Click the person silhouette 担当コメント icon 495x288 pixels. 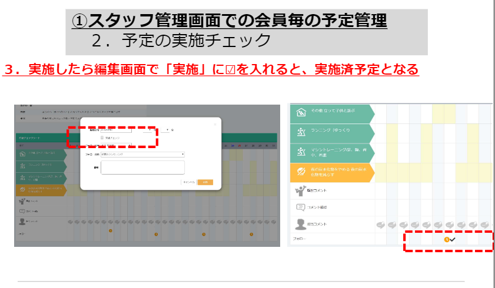(300, 224)
